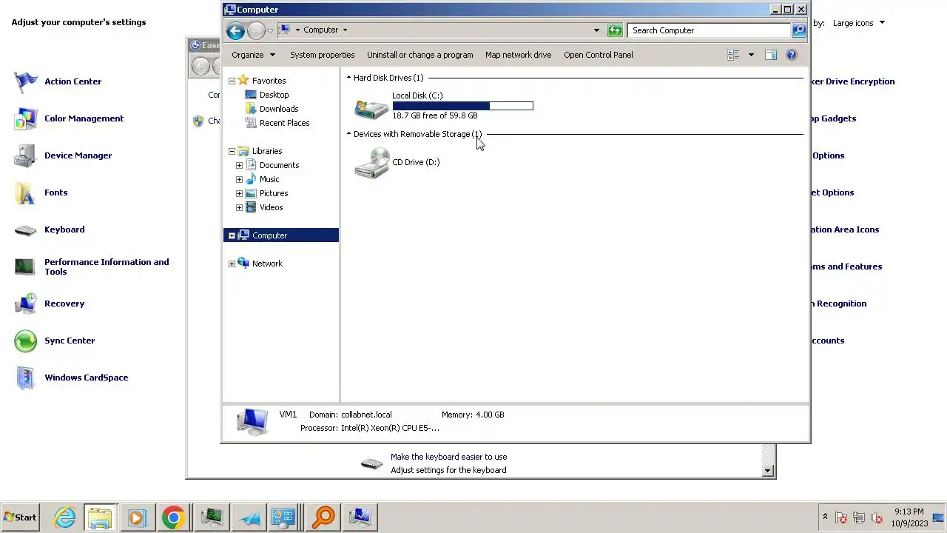The width and height of the screenshot is (947, 533).
Task: Click into the Search Computer field
Action: click(709, 30)
